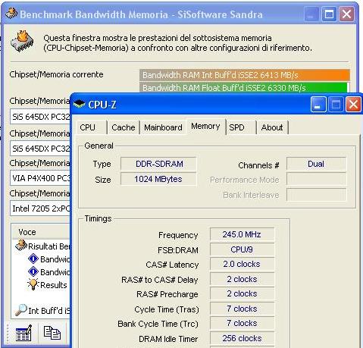Select the Memory tab
This screenshot has height=348, width=363.
click(205, 126)
